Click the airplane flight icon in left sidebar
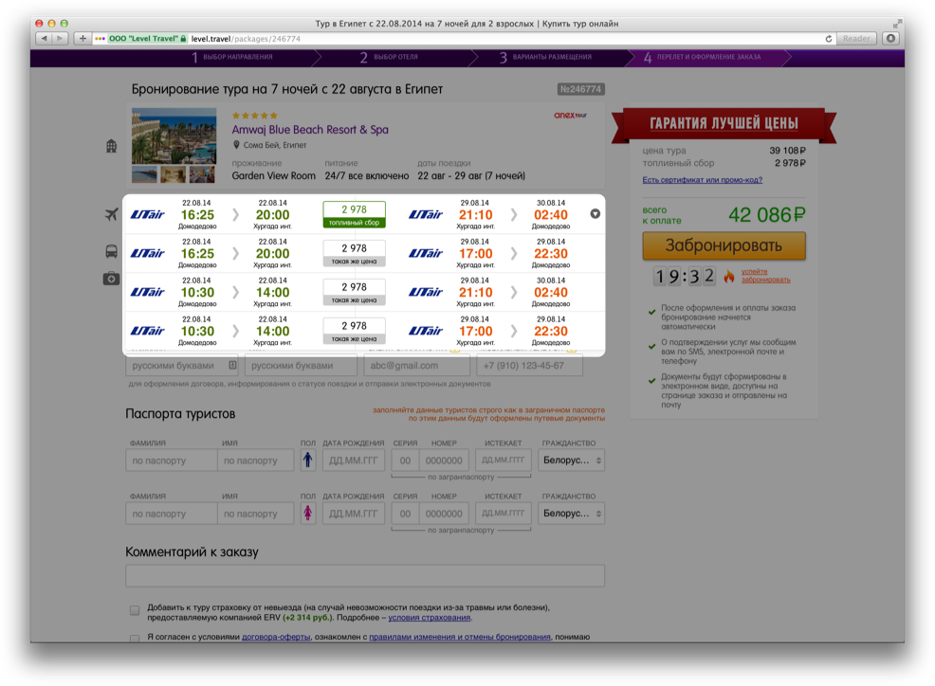935x686 pixels. [112, 214]
